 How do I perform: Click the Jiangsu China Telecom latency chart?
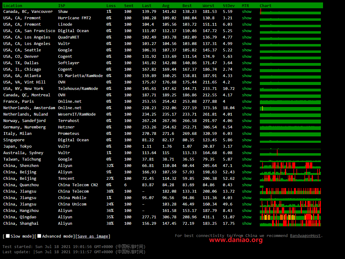[x=290, y=191]
